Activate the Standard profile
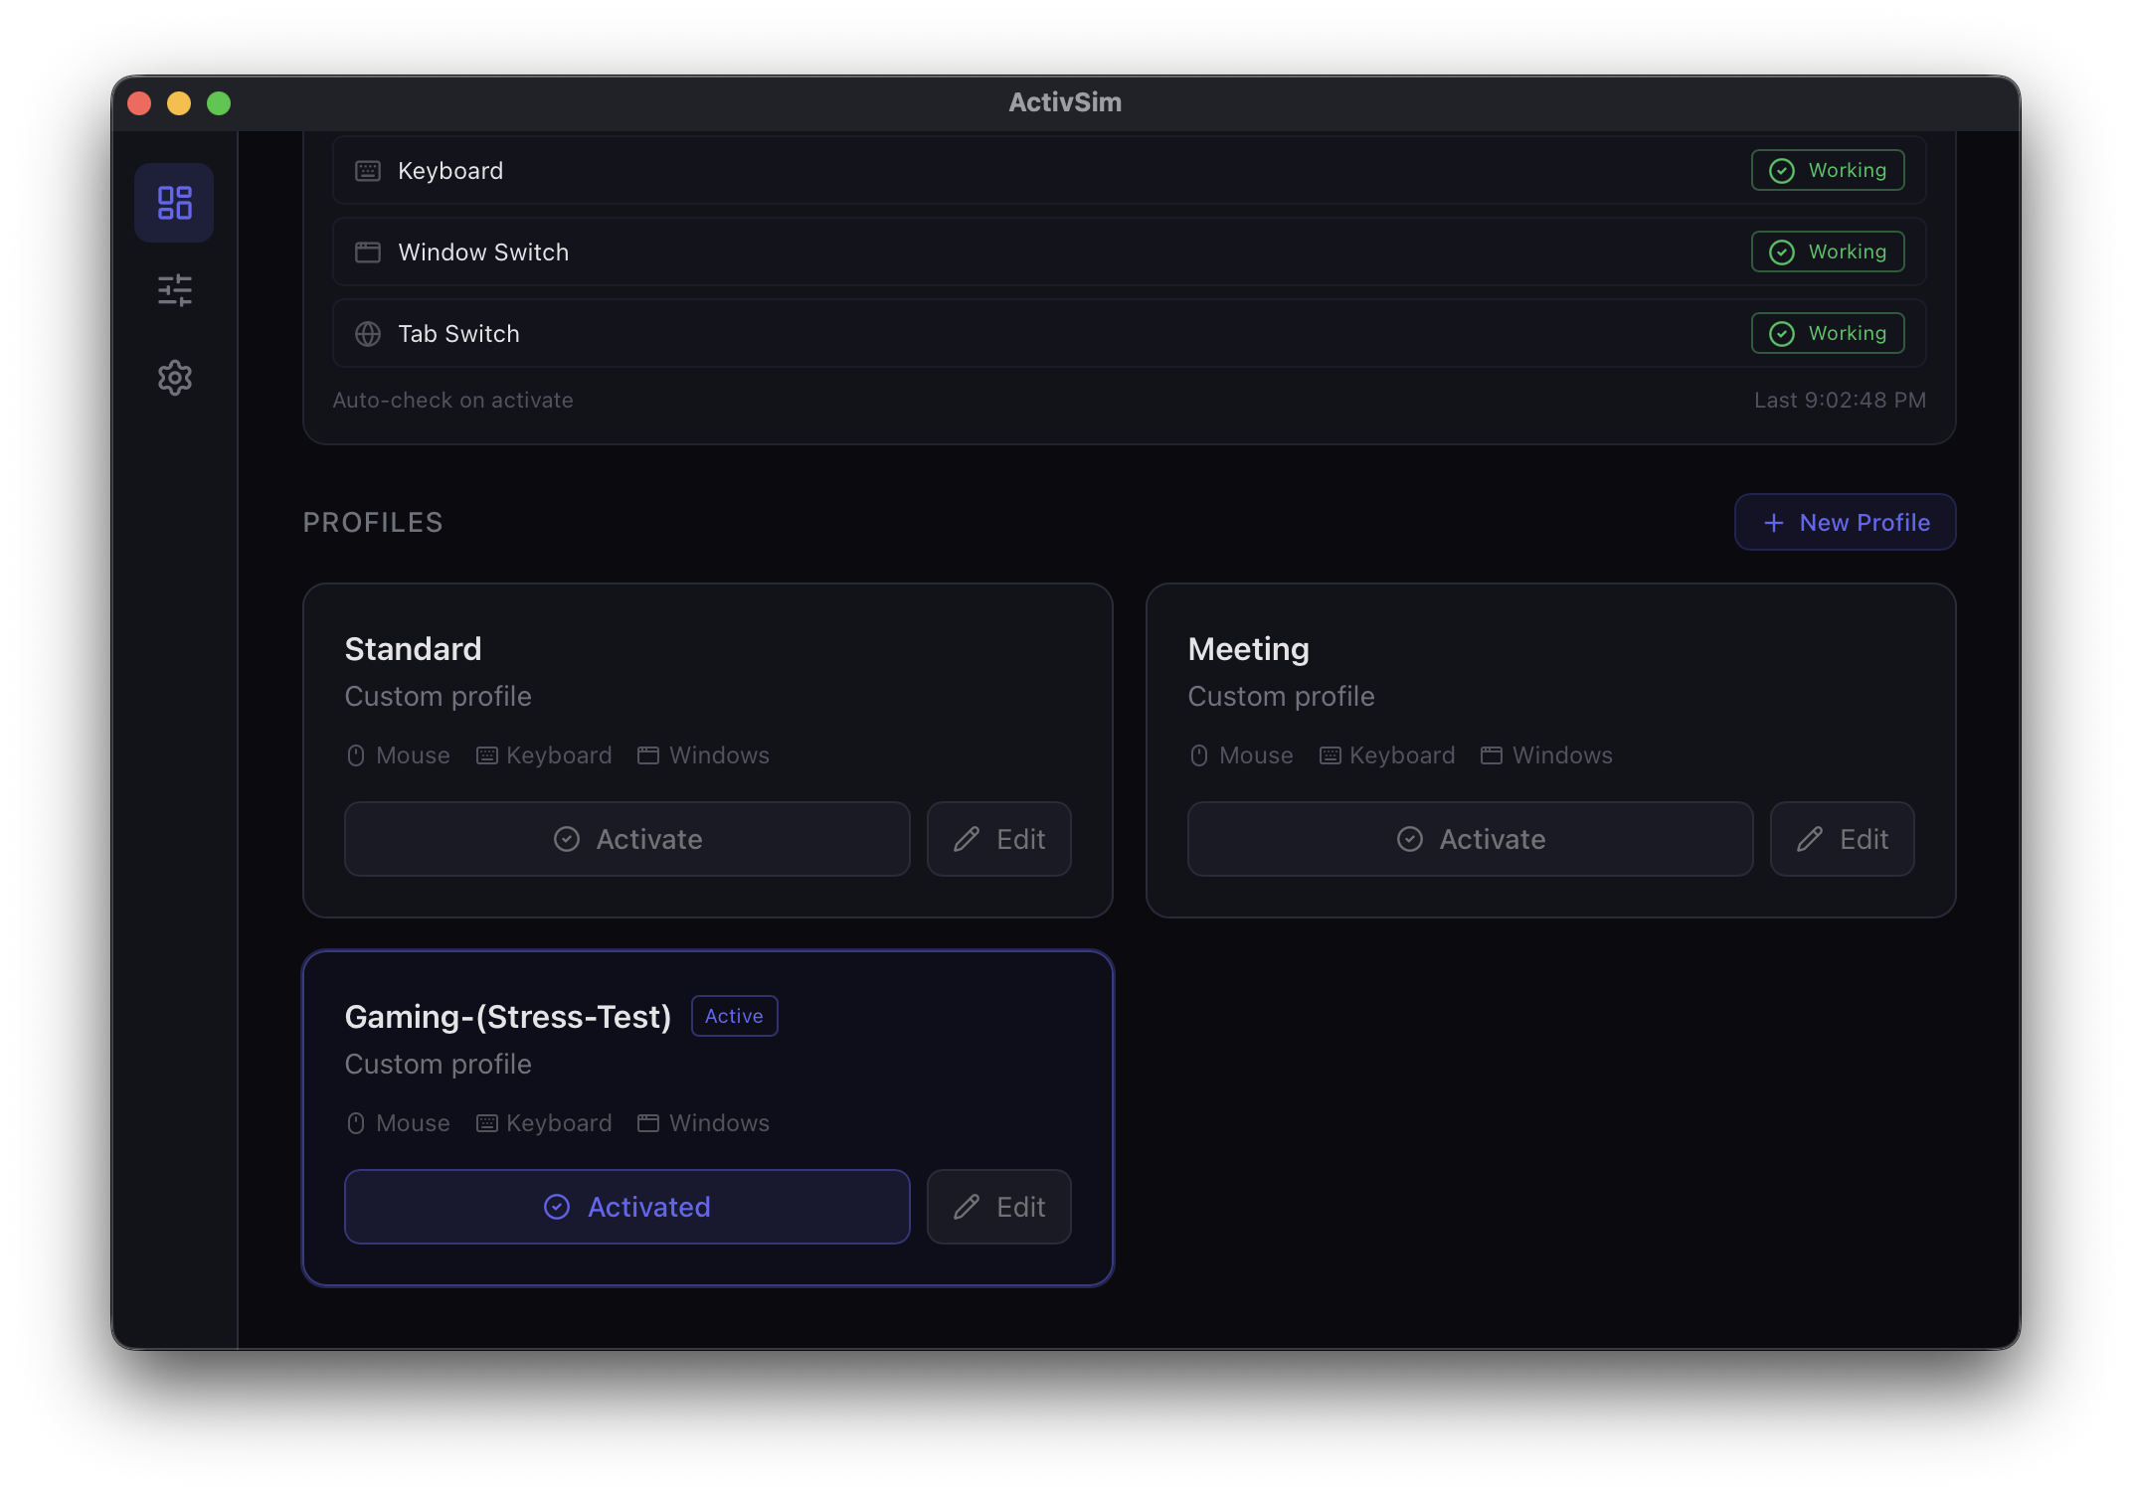2132x1497 pixels. [x=626, y=839]
